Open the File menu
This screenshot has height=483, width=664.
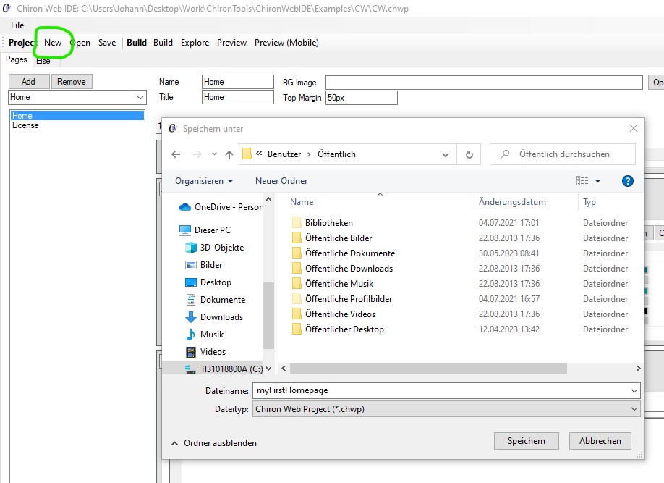[x=17, y=25]
